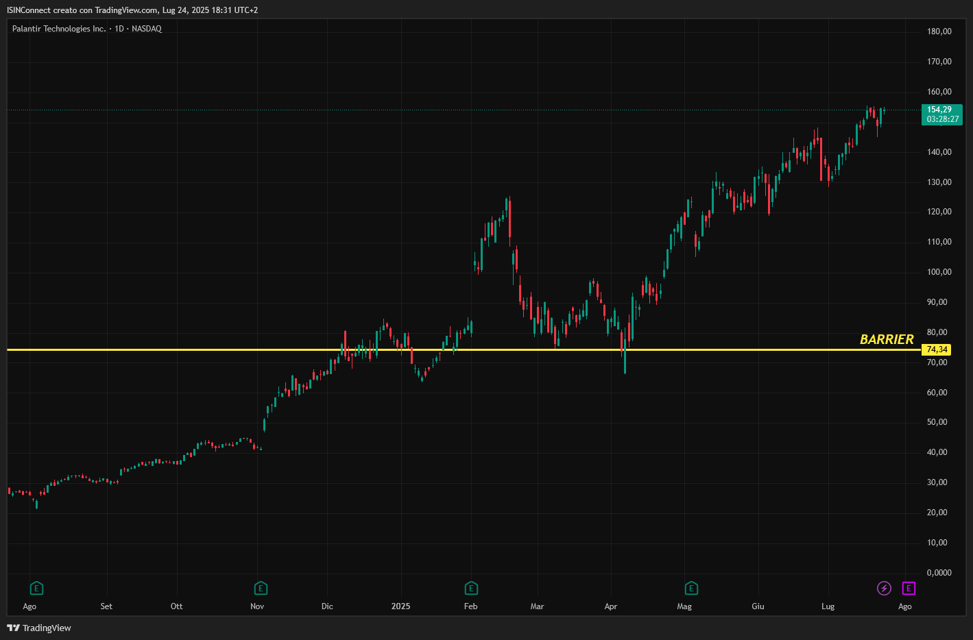Click the 90,00 price axis label
Image resolution: width=973 pixels, height=640 pixels.
(x=937, y=302)
